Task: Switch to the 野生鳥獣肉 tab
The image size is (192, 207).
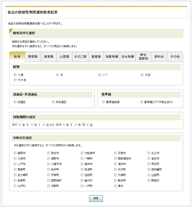Action: 143,56
